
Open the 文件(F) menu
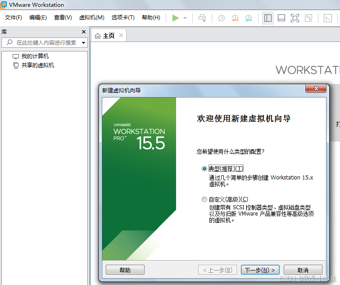(x=14, y=18)
